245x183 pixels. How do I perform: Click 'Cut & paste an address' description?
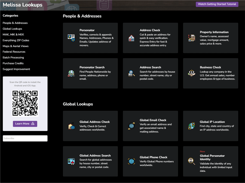click(x=155, y=40)
